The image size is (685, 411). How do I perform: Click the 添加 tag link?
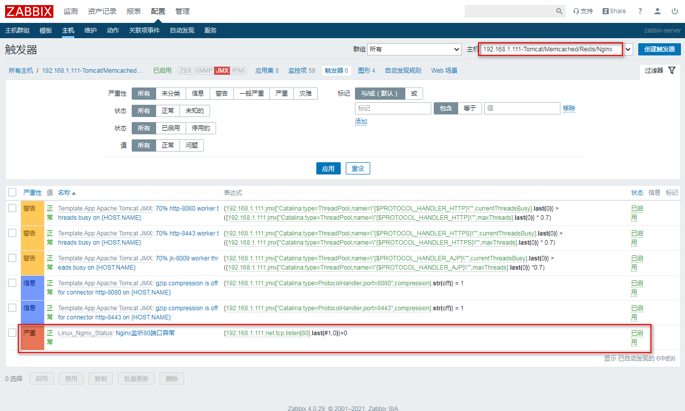tap(361, 122)
